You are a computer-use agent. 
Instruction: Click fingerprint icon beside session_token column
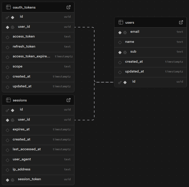click(12, 180)
